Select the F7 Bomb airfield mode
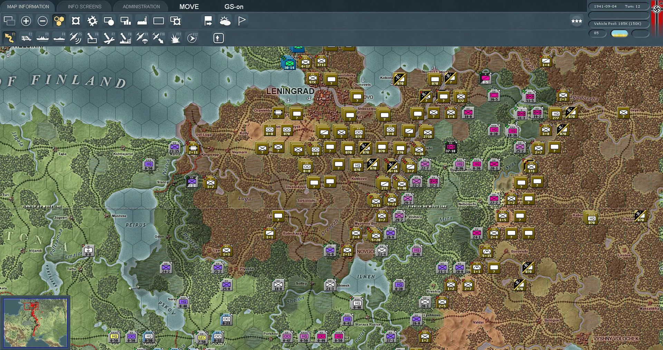The image size is (663, 350). pos(109,38)
